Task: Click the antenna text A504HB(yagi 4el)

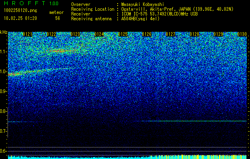Action: point(140,19)
